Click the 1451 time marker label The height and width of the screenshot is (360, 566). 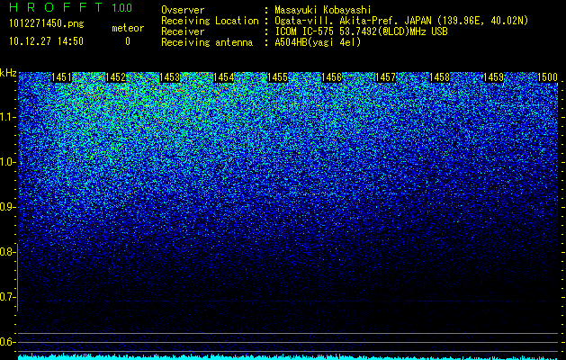click(x=61, y=77)
